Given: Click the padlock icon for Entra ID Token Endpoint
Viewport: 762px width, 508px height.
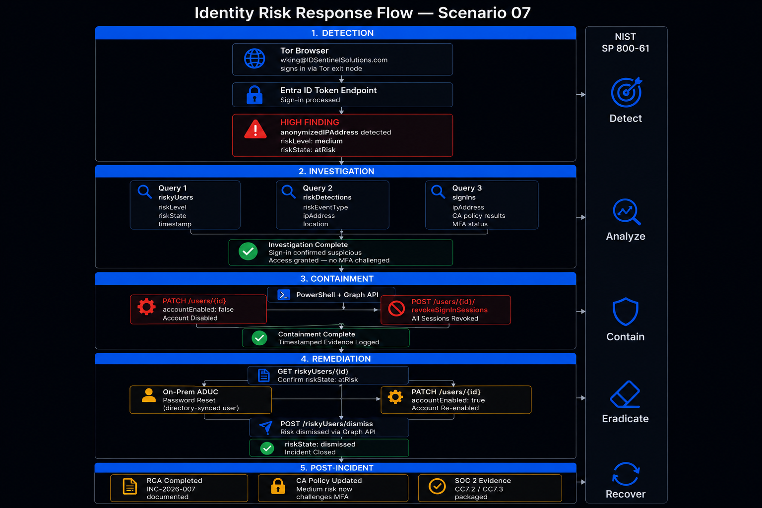Looking at the screenshot, I should pos(254,95).
